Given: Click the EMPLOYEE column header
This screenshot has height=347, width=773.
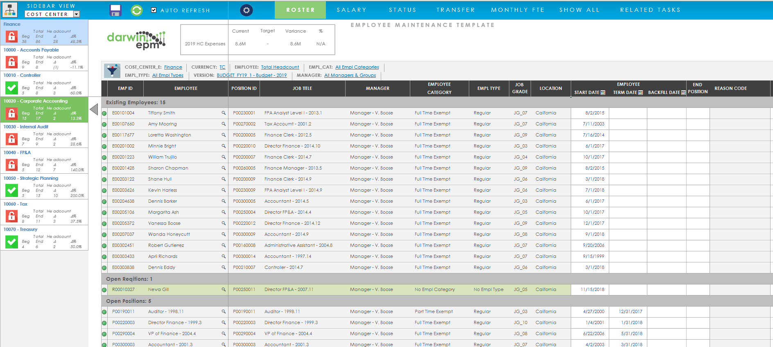Looking at the screenshot, I should [x=186, y=88].
